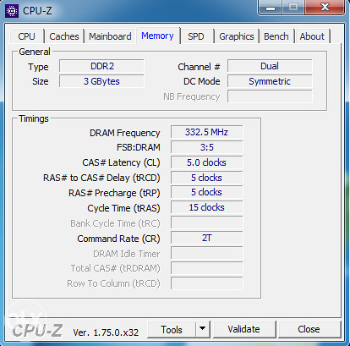The width and height of the screenshot is (350, 346).
Task: Click the empty Row To Column field
Action: click(x=206, y=283)
